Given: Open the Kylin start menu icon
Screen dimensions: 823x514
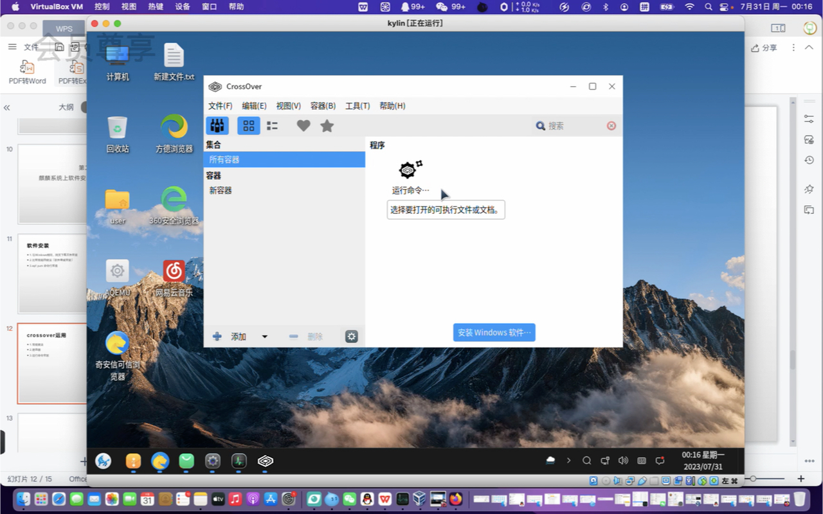Looking at the screenshot, I should tap(103, 461).
